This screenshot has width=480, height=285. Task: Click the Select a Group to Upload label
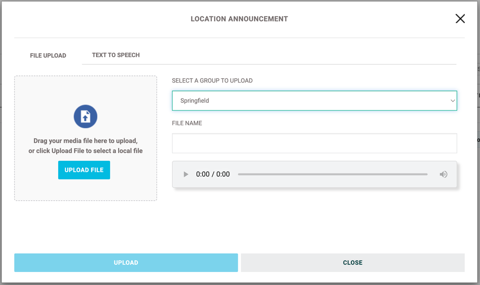click(212, 81)
